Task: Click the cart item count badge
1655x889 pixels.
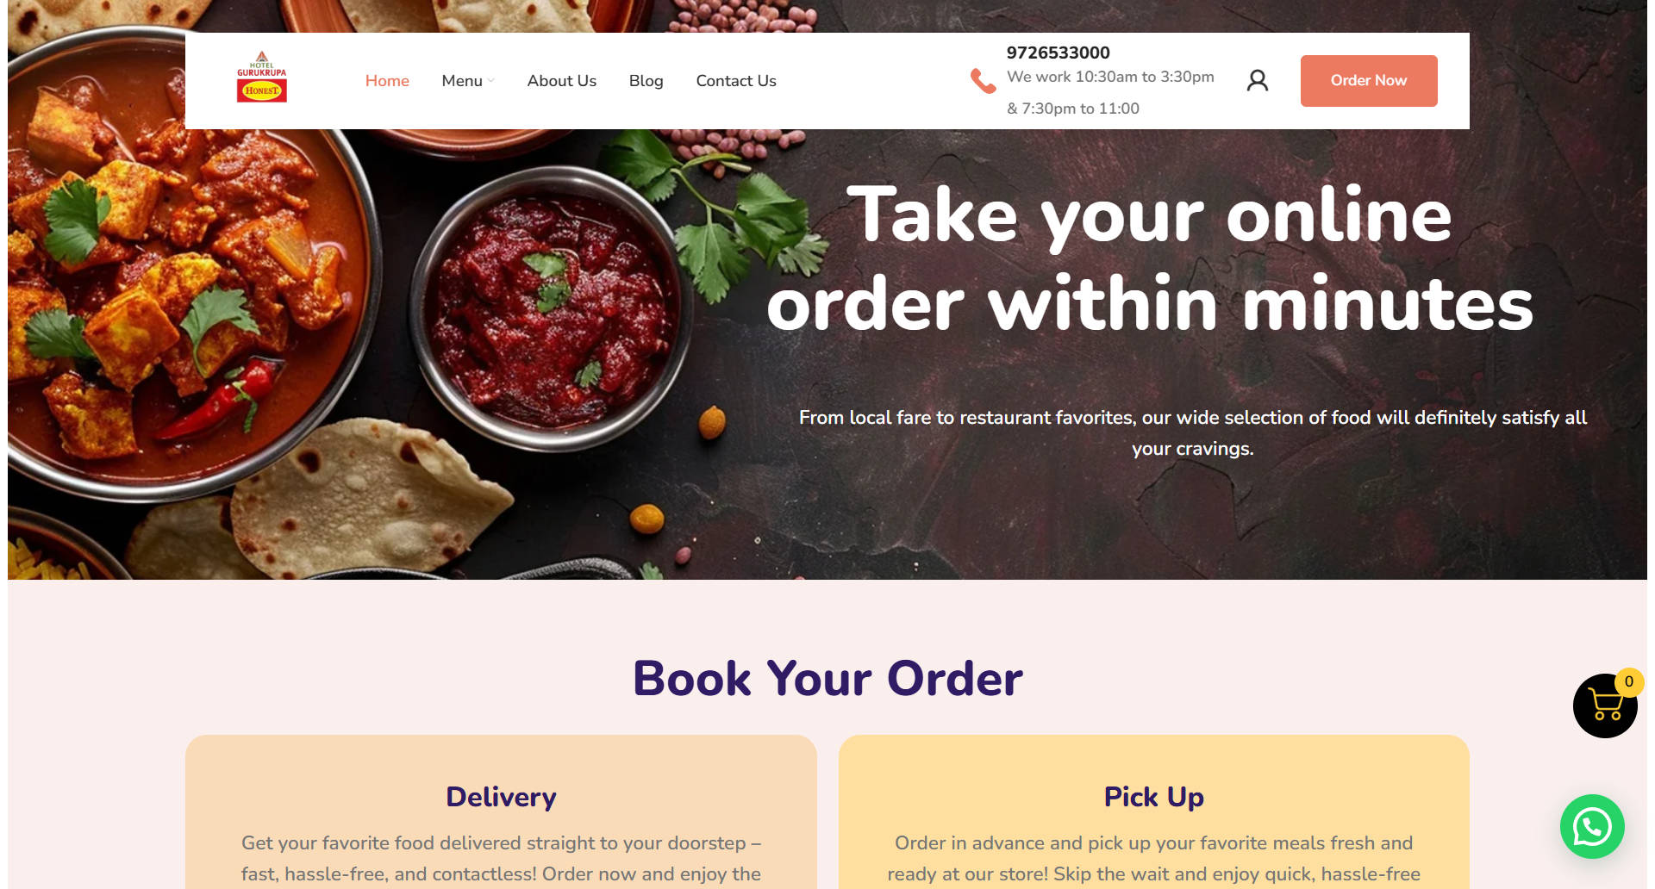Action: 1629,681
